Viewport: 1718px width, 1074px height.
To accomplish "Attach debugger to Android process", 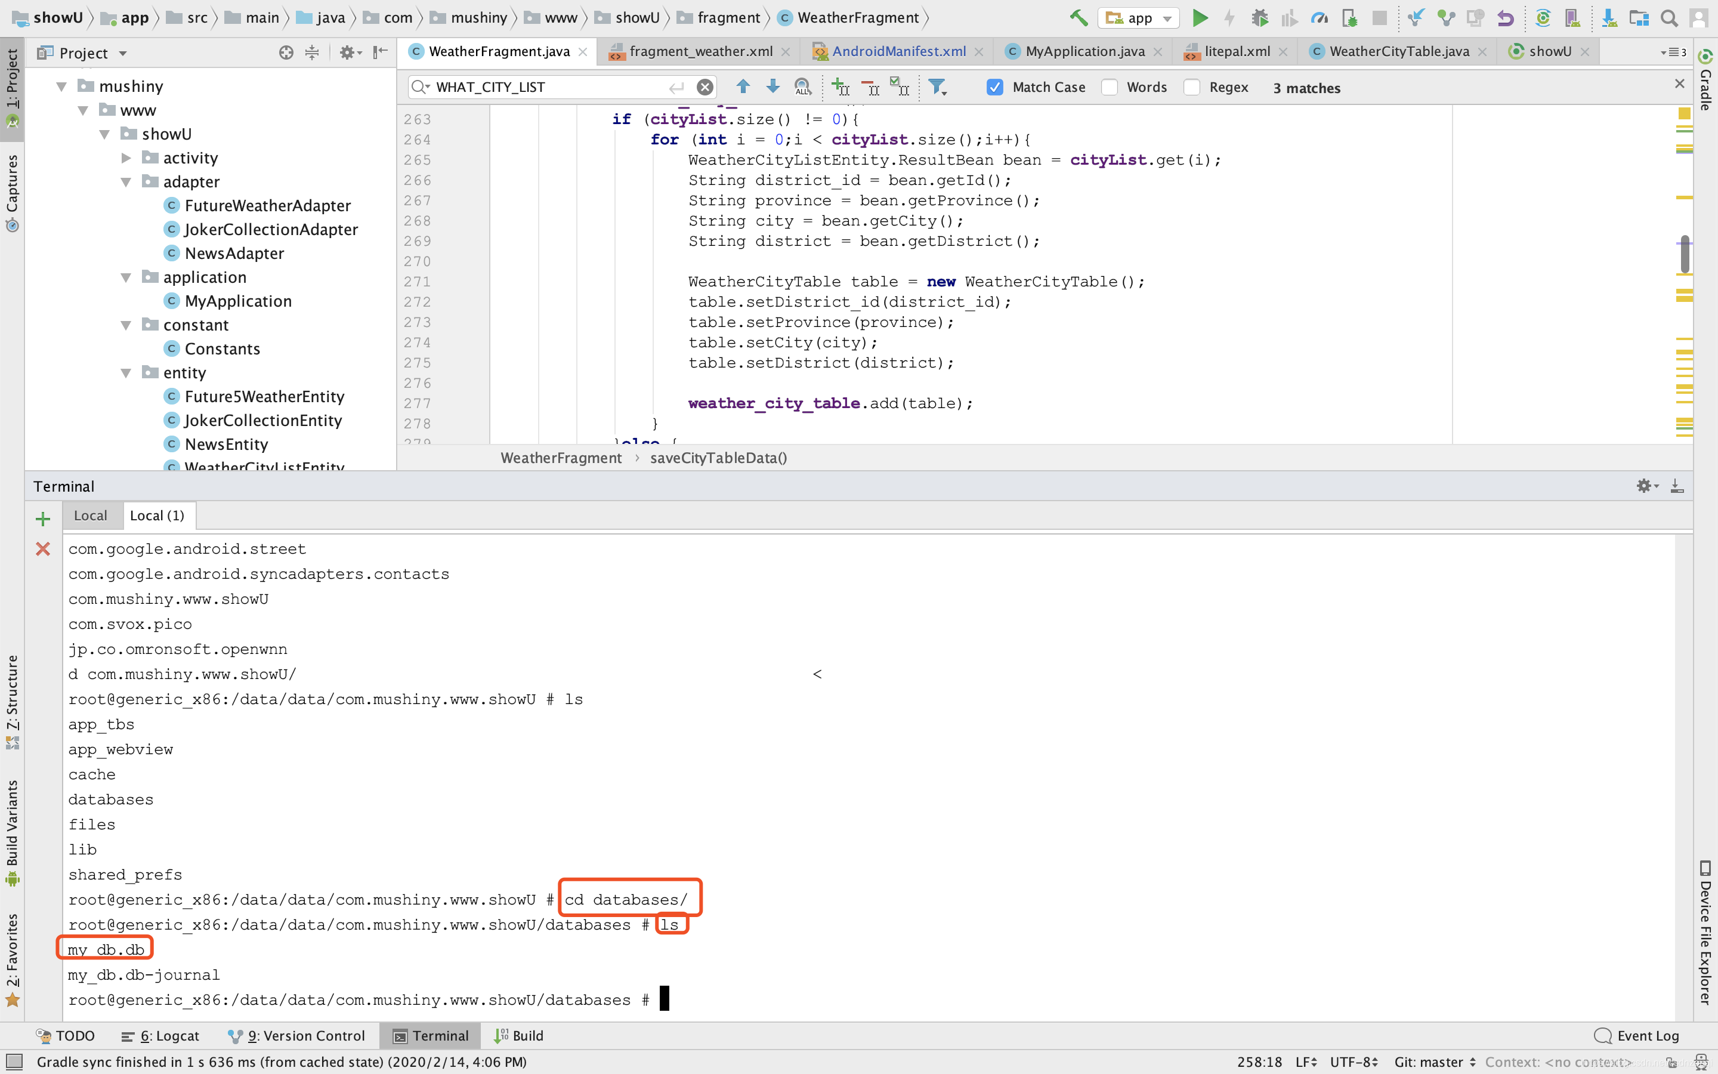I will [x=1351, y=18].
